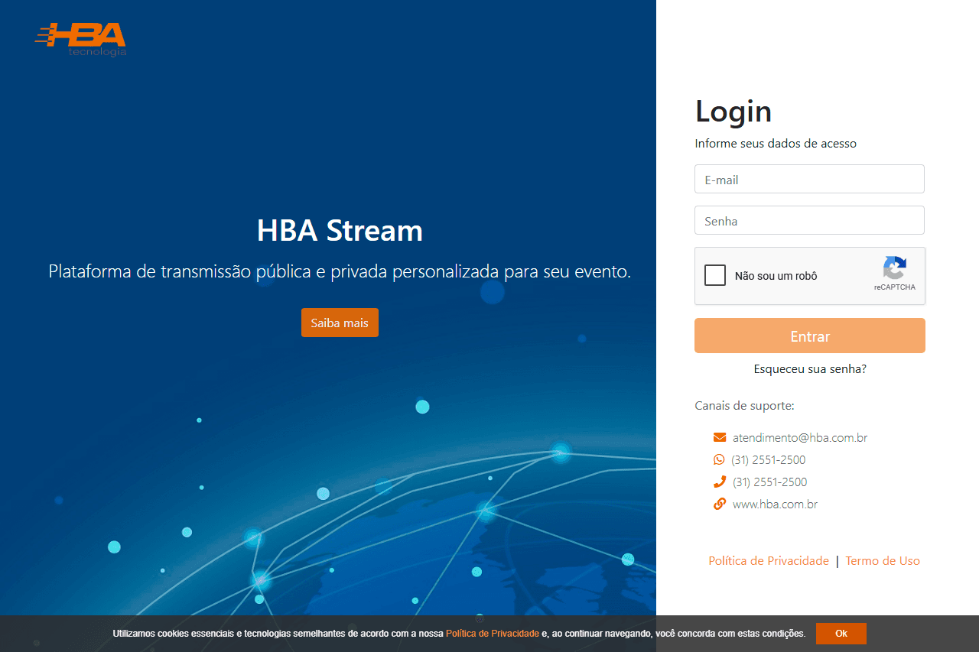979x652 pixels.
Task: Click the envelope icon beside atendimento email
Action: click(720, 438)
